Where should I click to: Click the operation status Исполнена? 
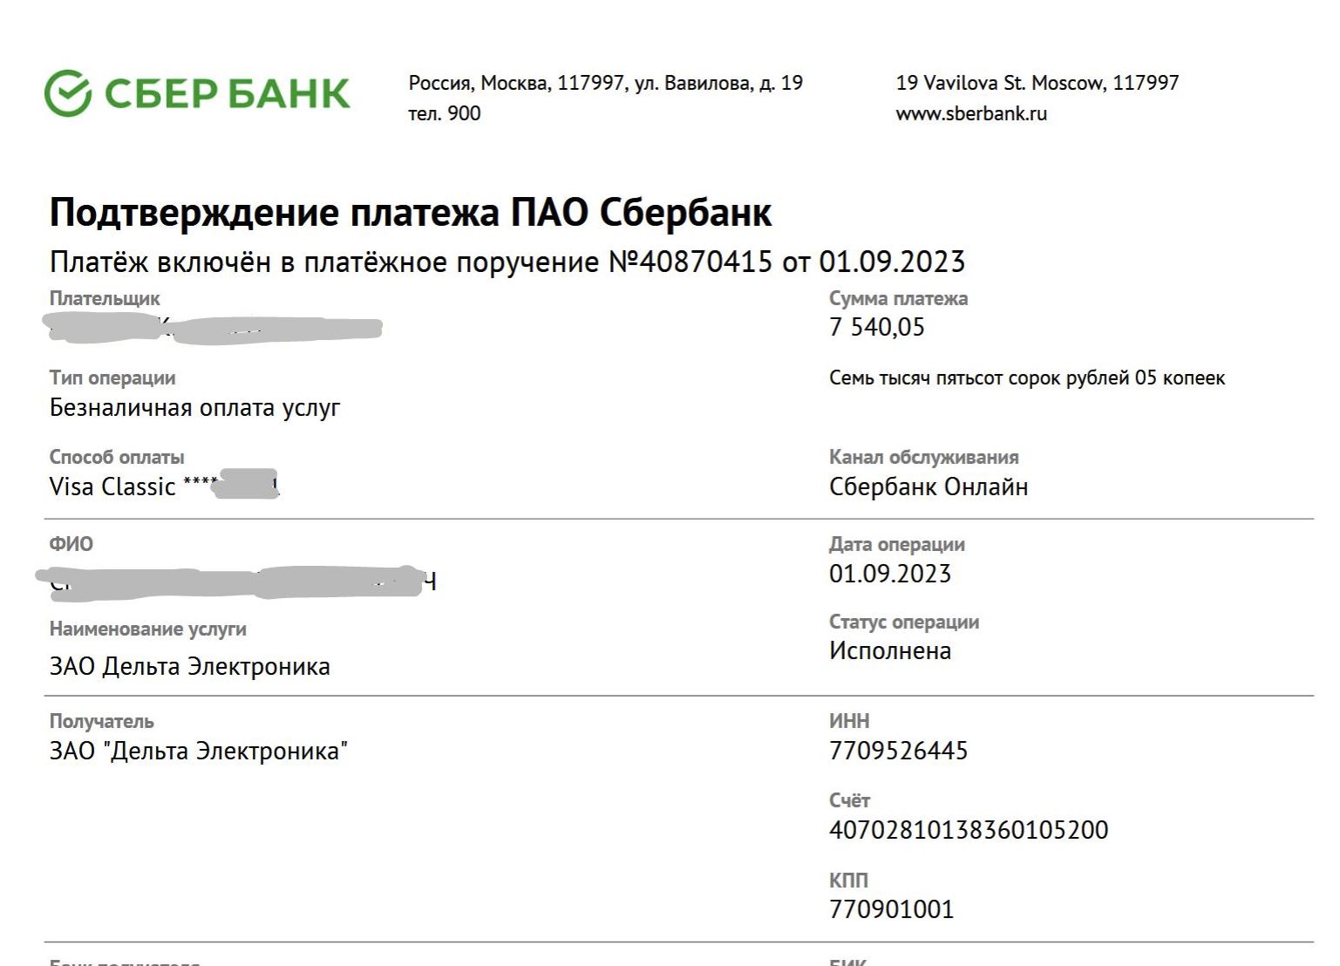point(890,651)
